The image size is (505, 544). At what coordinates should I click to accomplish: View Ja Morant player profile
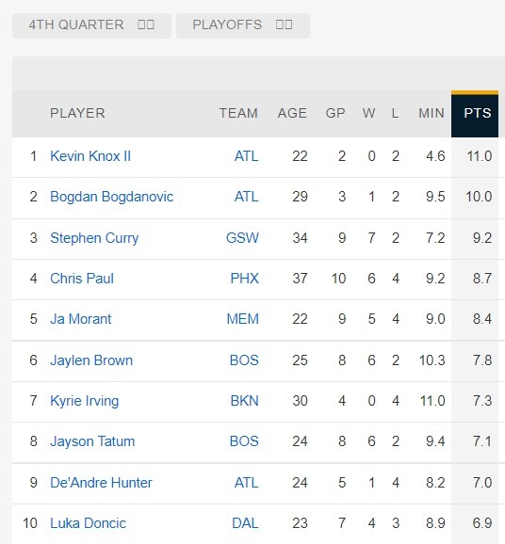(x=81, y=319)
